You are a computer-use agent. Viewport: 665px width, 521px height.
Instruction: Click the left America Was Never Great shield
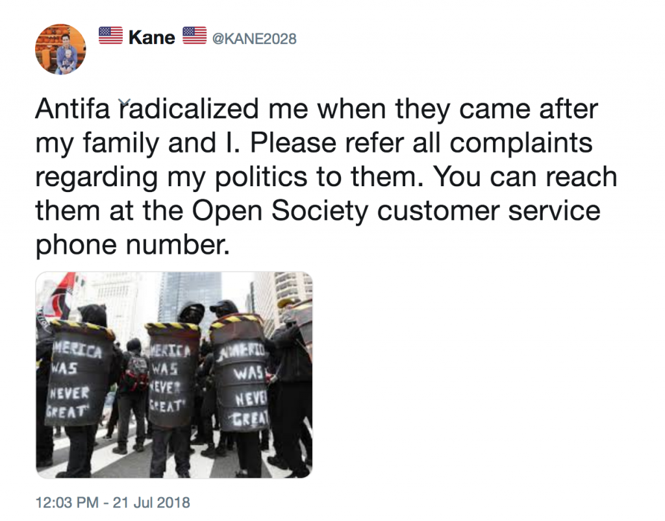click(x=79, y=374)
